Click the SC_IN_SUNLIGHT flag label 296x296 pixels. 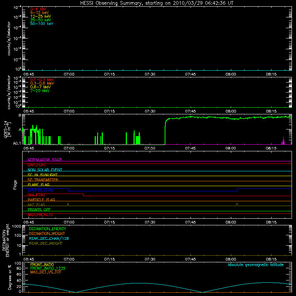(x=42, y=175)
